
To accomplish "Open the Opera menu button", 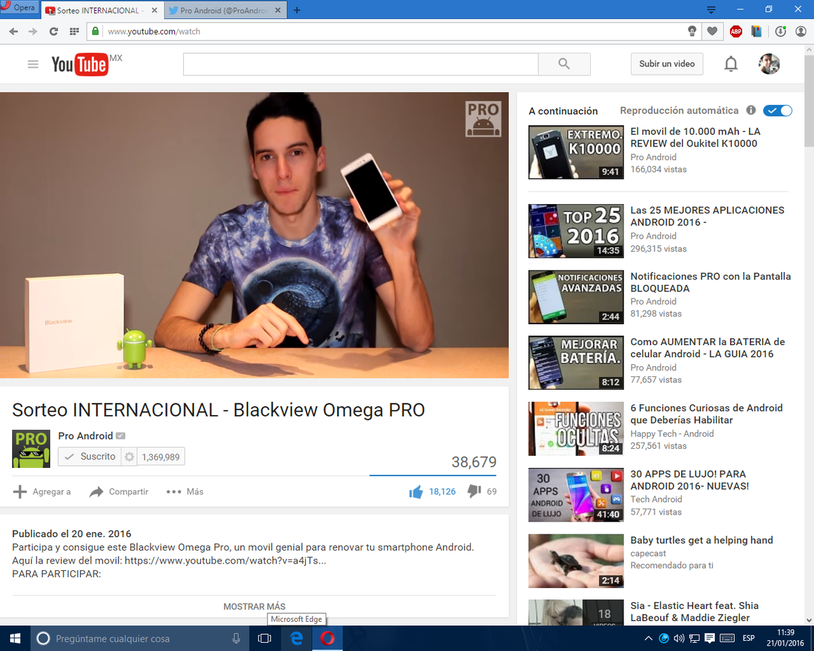I will click(19, 7).
